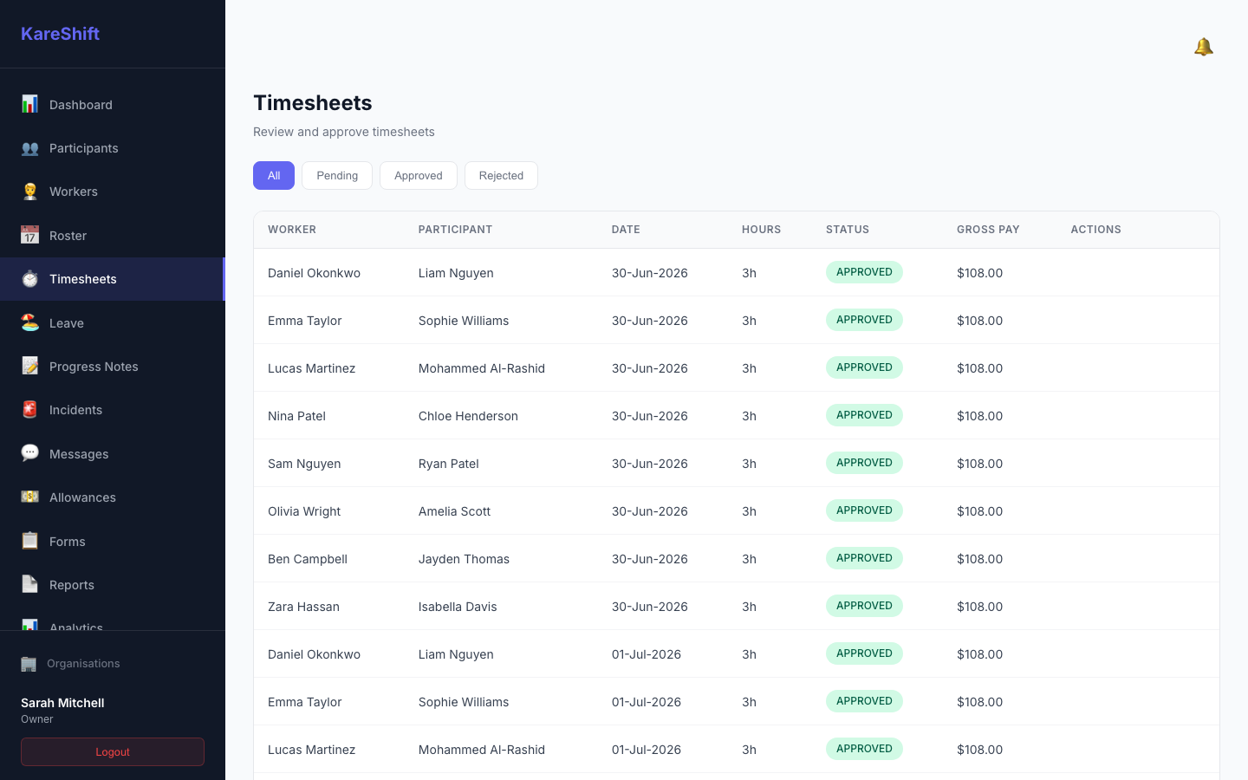1248x780 pixels.
Task: Click the Dashboard chart icon in sidebar
Action: [29, 104]
